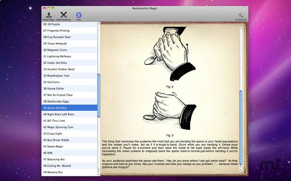Open 49 Mystery Nut entry
Image resolution: width=291 pixels, height=181 pixels.
click(x=69, y=172)
